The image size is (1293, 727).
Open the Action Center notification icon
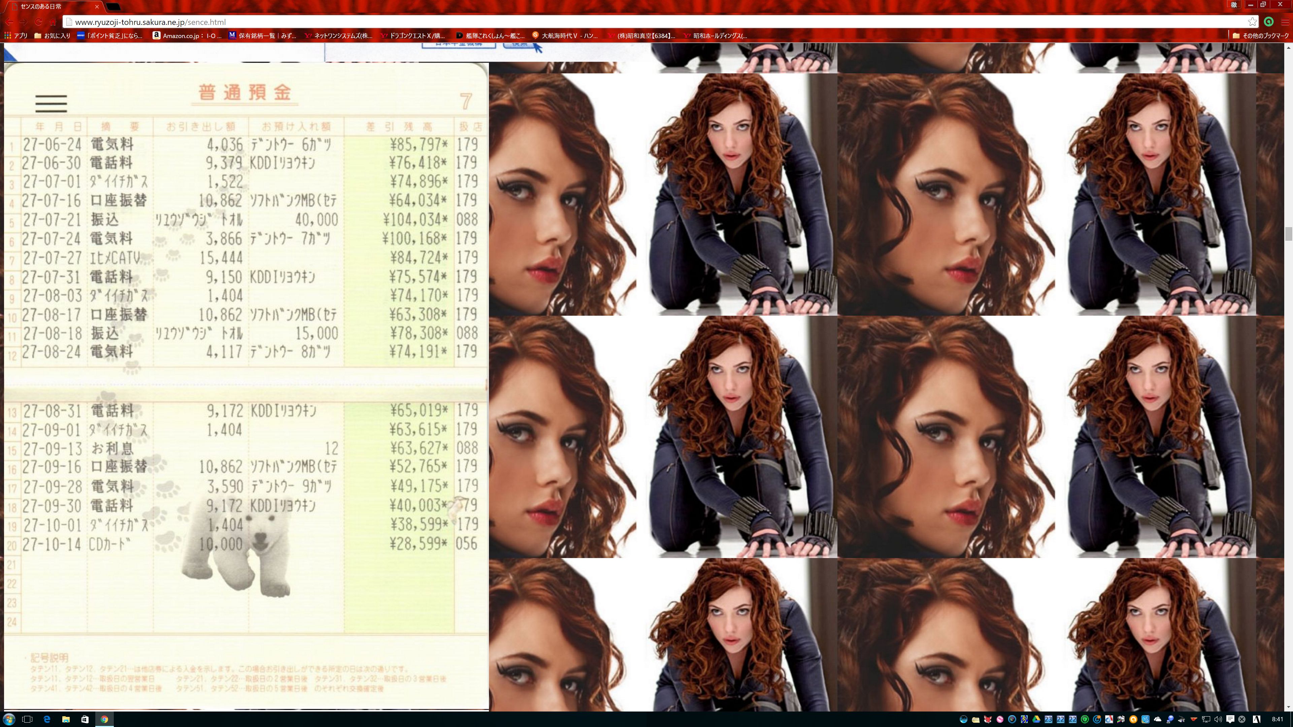[x=1230, y=720]
